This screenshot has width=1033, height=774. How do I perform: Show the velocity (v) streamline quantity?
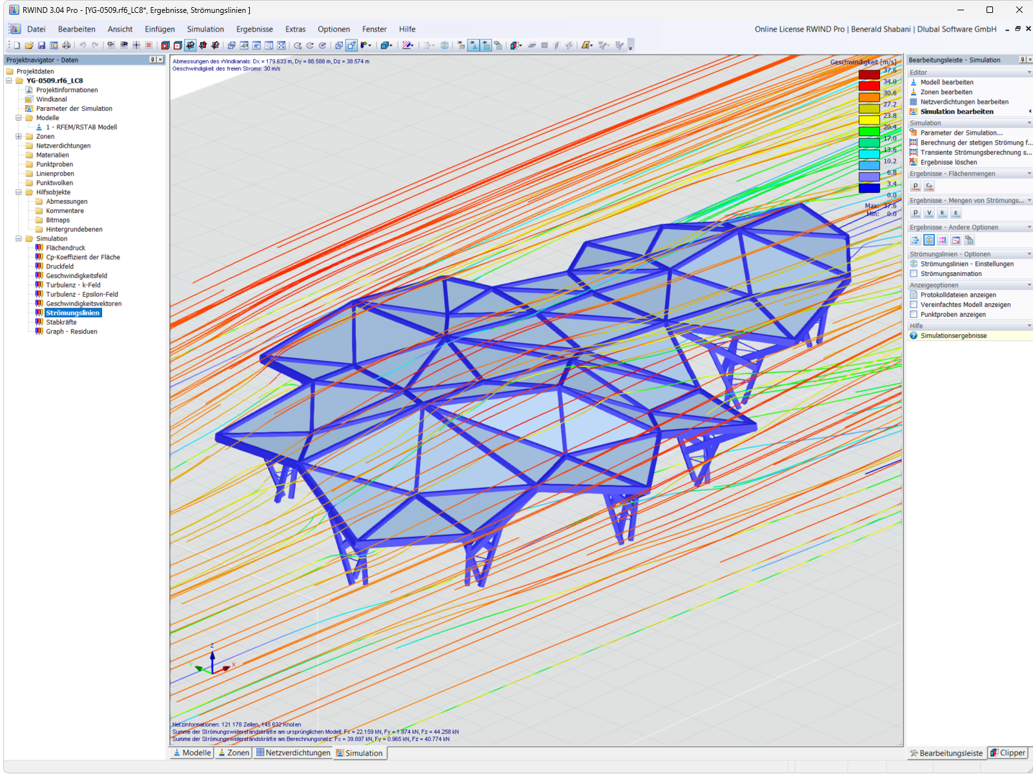[928, 213]
